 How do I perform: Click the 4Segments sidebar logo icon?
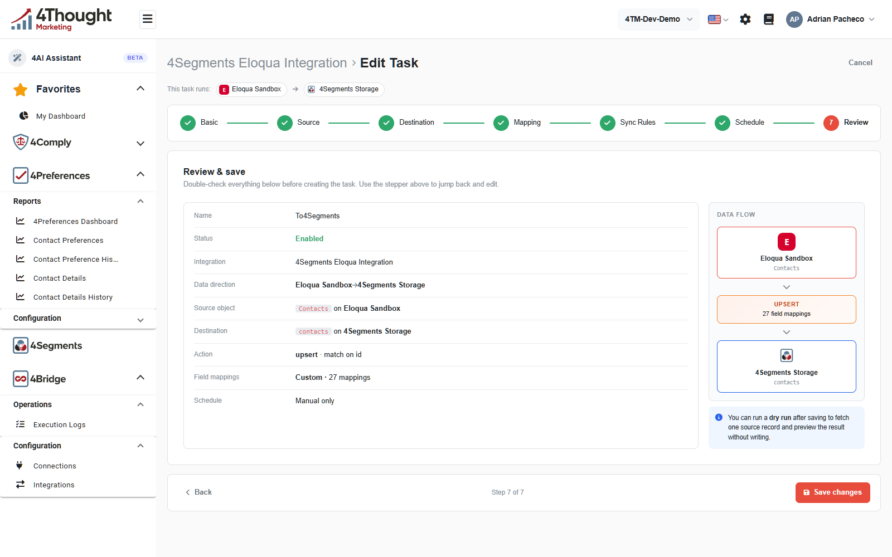click(x=21, y=345)
